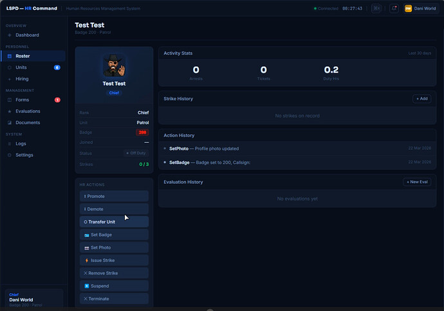Click the Set Badge card icon
444x311 pixels.
pos(87,235)
